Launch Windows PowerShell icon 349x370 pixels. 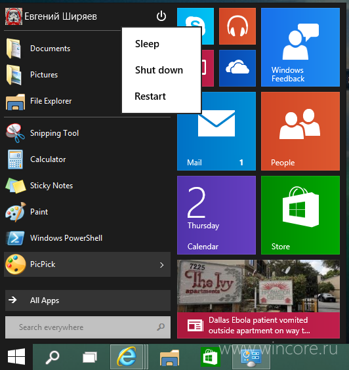click(16, 238)
